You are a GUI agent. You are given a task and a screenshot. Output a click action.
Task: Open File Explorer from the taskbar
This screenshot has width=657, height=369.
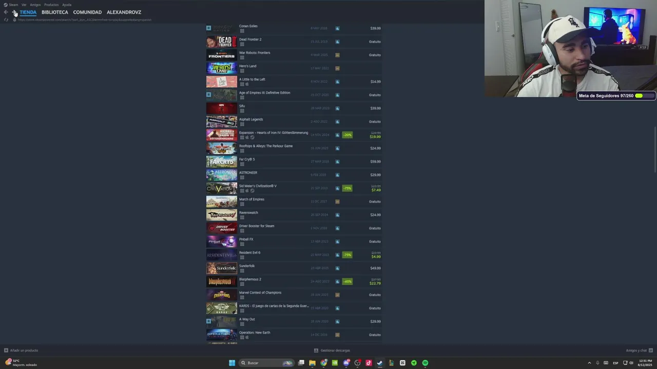(x=312, y=363)
